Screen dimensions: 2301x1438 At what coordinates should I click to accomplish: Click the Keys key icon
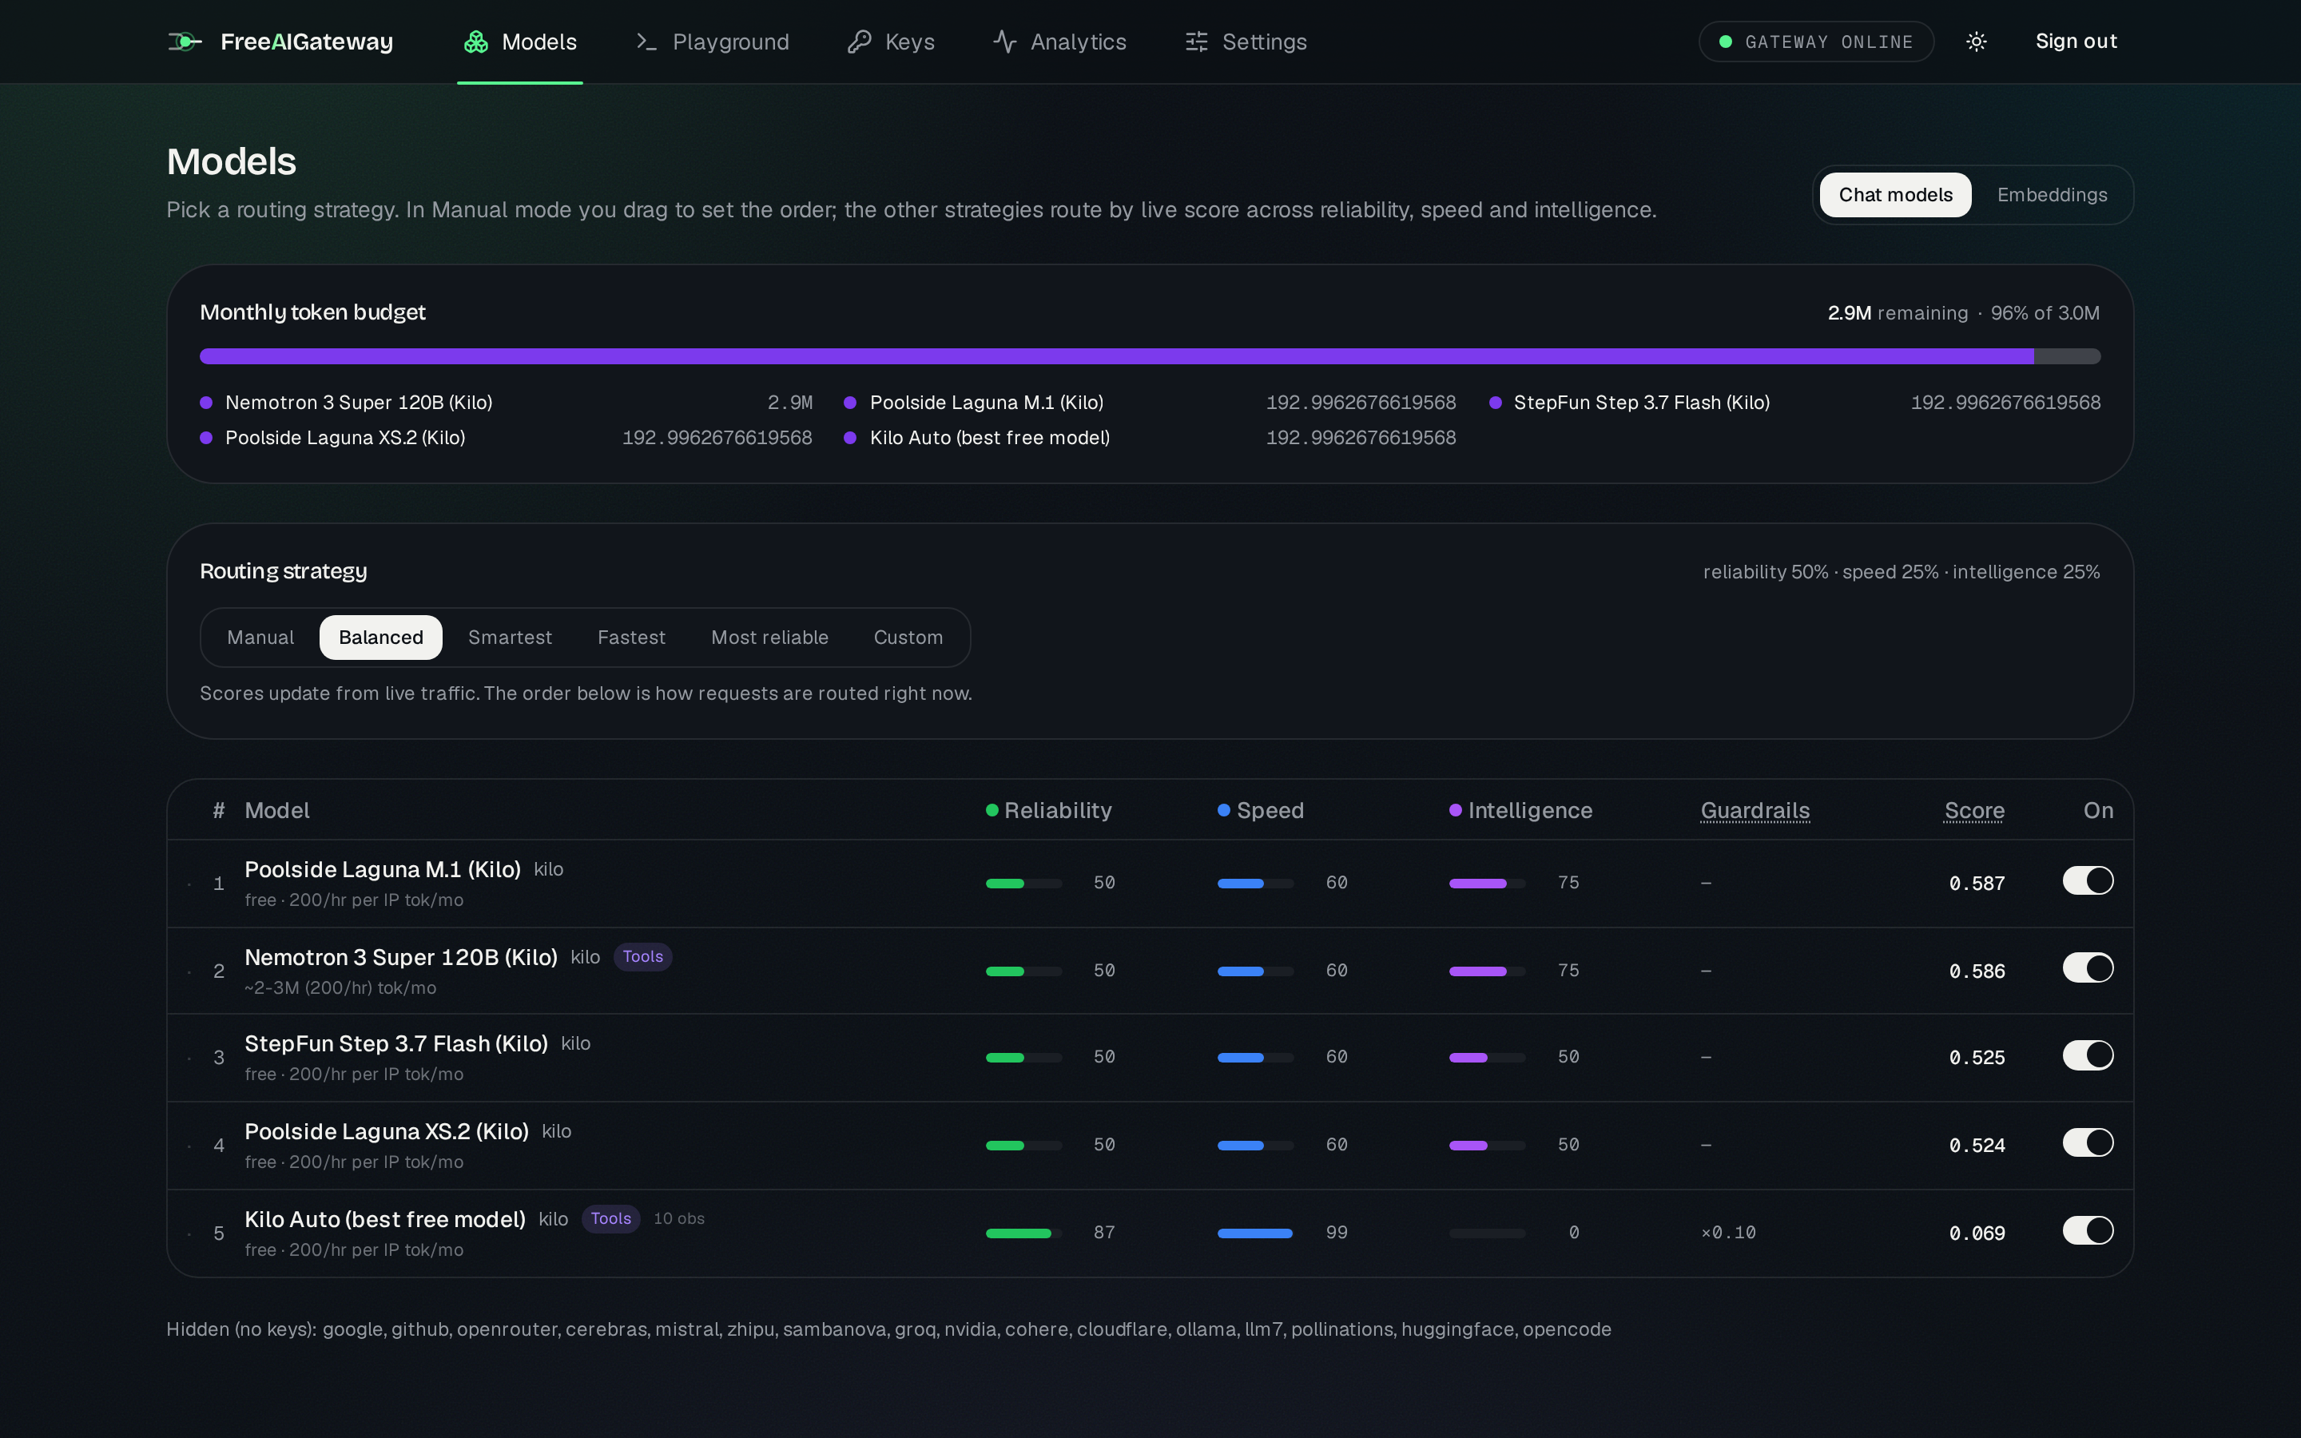(860, 42)
